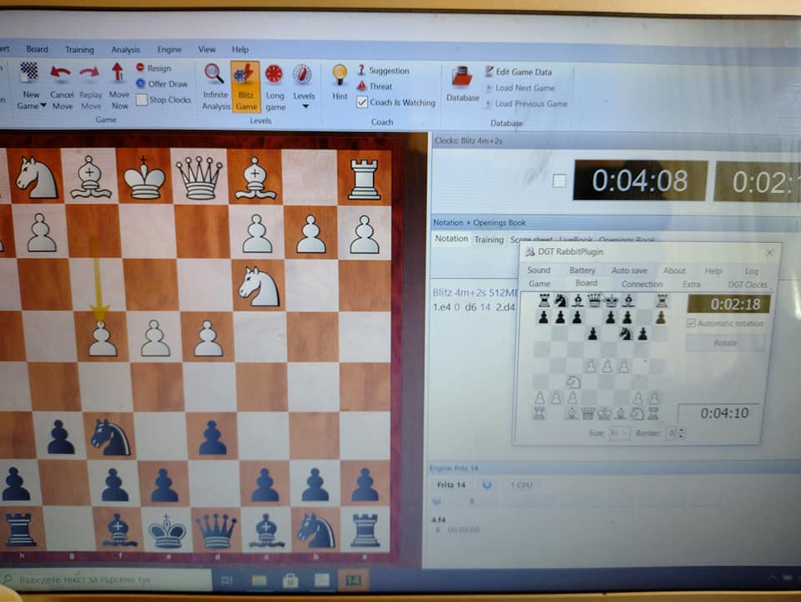
Task: Open the Database icon
Action: pyautogui.click(x=462, y=79)
